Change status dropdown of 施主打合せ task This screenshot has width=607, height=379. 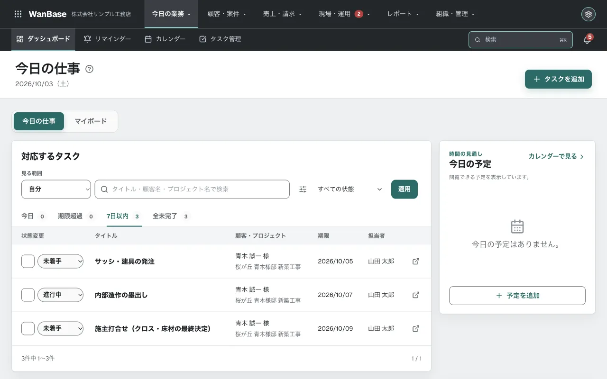point(60,328)
